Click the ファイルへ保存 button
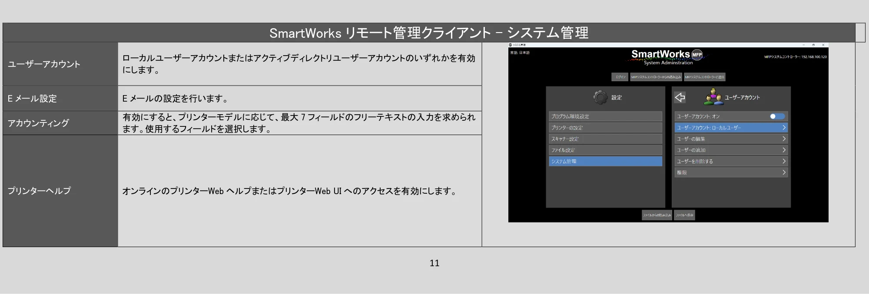 (x=684, y=215)
